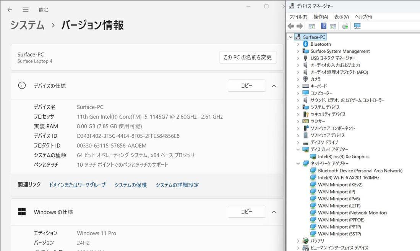Collapse the Windows specifications section chevron
Screen dimensions: 420x251
pos(274,212)
